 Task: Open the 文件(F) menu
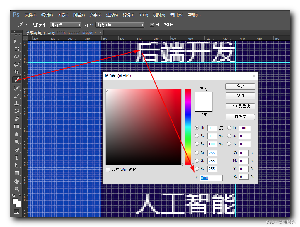(x=30, y=15)
